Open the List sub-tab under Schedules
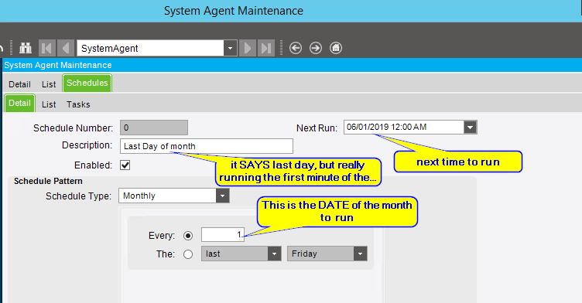Screen dimensions: 582x303 pyautogui.click(x=49, y=104)
